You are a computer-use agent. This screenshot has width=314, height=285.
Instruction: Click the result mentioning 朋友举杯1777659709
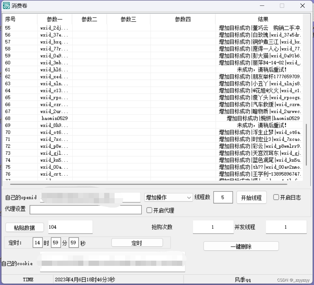tap(259, 76)
